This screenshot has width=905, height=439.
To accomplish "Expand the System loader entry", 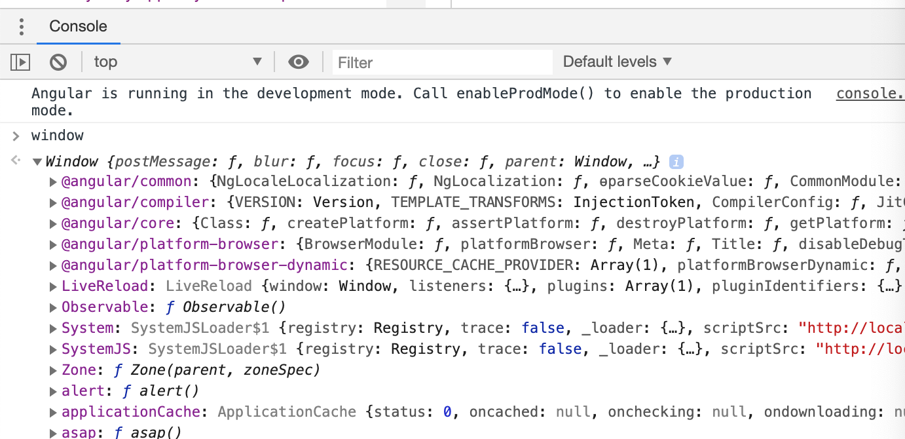I will [54, 328].
